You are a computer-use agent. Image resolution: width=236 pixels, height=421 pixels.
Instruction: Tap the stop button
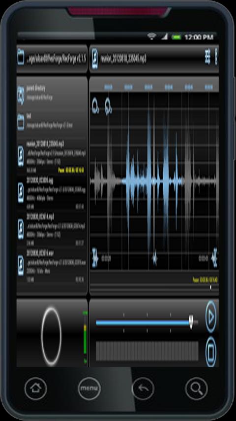pyautogui.click(x=211, y=351)
